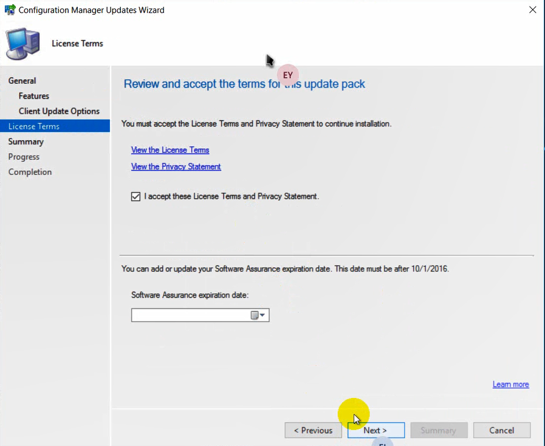Select the Completion sidebar step
Image resolution: width=545 pixels, height=446 pixels.
[30, 172]
